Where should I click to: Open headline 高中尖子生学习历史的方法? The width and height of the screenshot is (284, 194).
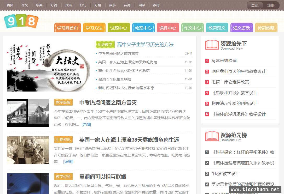[x=146, y=45]
